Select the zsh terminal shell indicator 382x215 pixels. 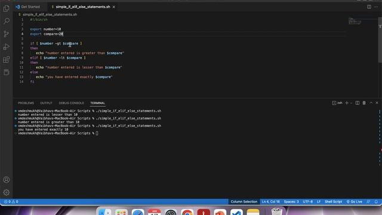coord(337,103)
